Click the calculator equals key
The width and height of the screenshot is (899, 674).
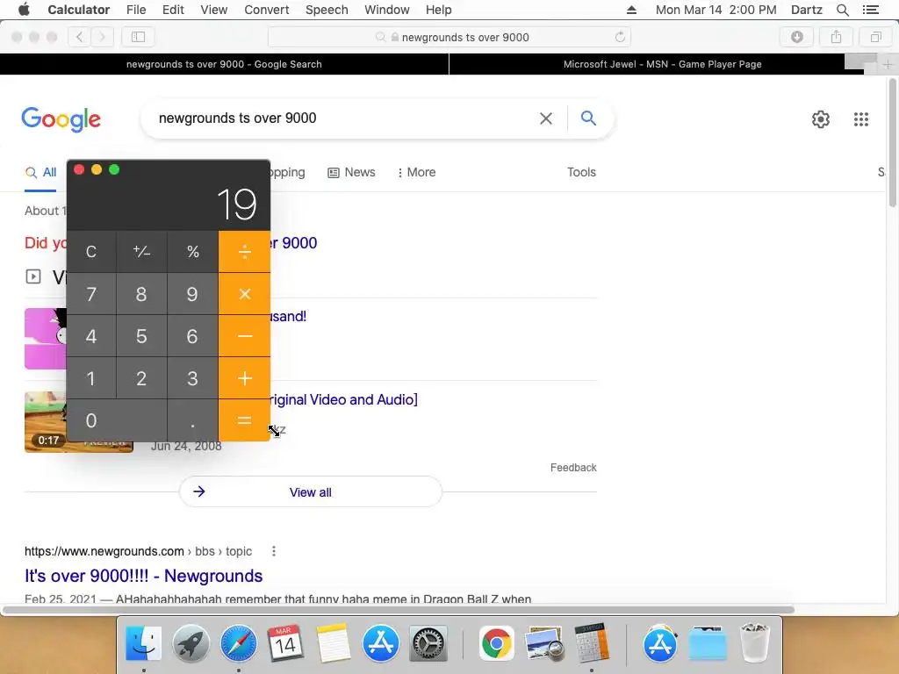pyautogui.click(x=244, y=420)
